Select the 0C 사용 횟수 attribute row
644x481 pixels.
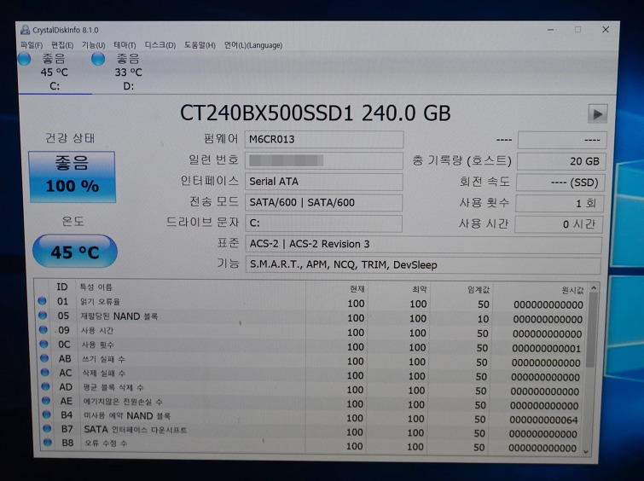point(311,346)
